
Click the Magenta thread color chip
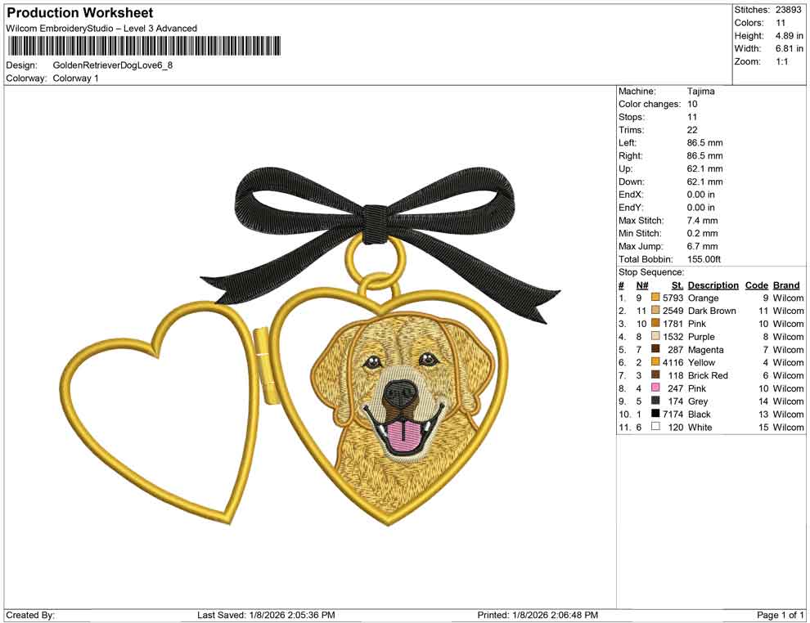[x=655, y=349]
